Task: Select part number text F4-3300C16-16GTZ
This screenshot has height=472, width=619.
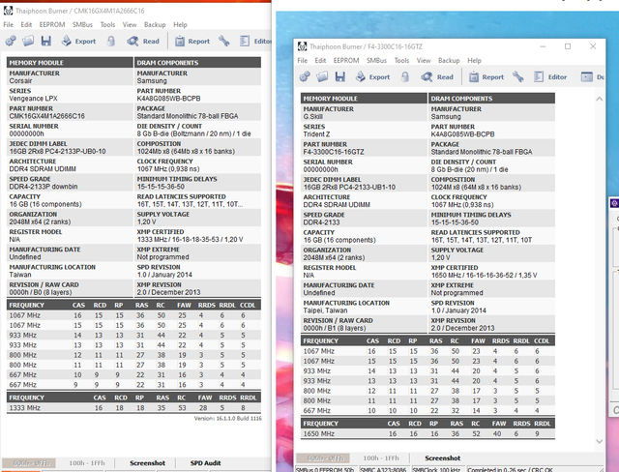Action: tap(334, 152)
